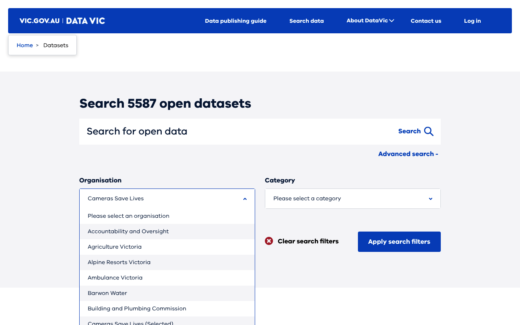
Task: Click the Category field label
Action: tap(280, 180)
